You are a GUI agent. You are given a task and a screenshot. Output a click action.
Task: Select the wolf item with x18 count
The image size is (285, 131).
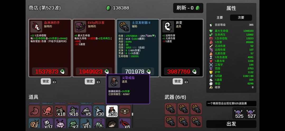pyautogui.click(x=60, y=111)
